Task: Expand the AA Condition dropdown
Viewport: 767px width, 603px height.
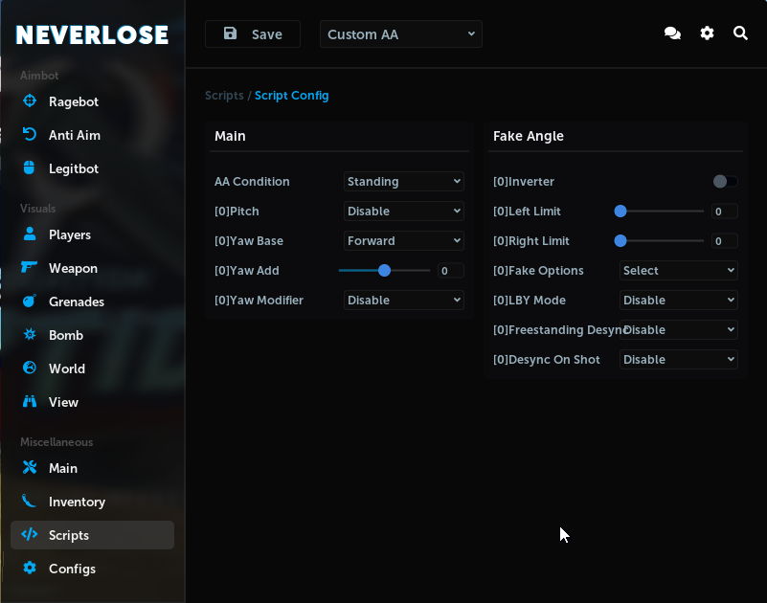Action: (403, 182)
